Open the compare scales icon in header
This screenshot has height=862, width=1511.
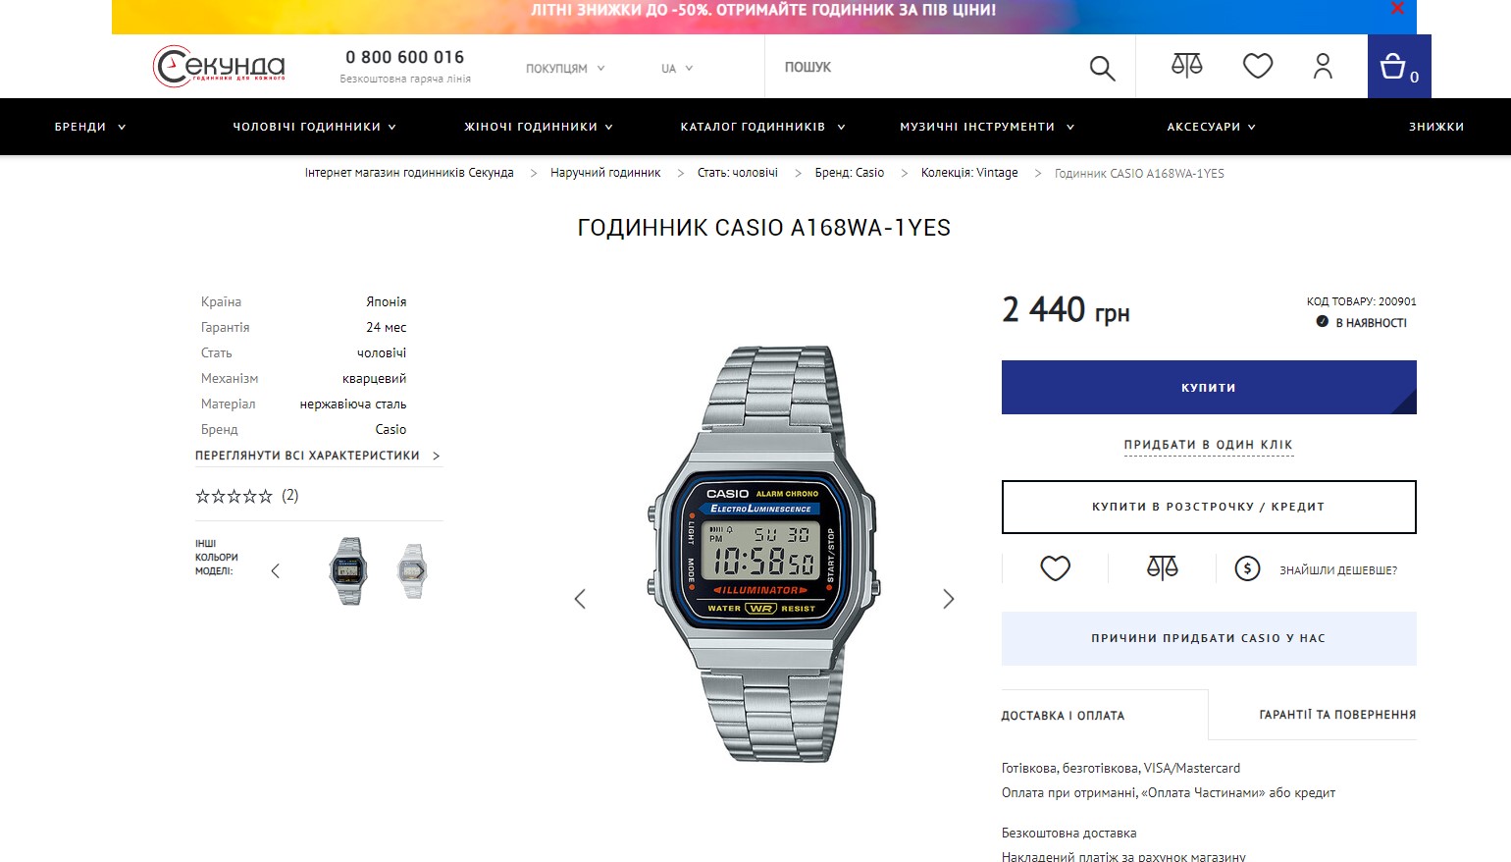click(1186, 66)
